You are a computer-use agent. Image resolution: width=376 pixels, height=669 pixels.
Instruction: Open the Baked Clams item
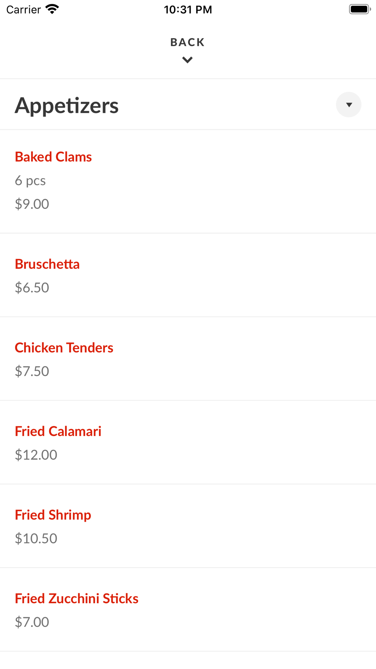53,157
